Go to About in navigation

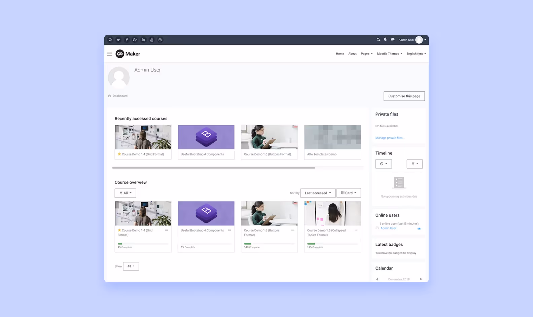coord(352,54)
